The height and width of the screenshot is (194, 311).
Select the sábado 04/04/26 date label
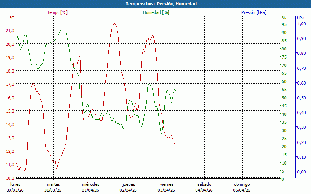204,187
